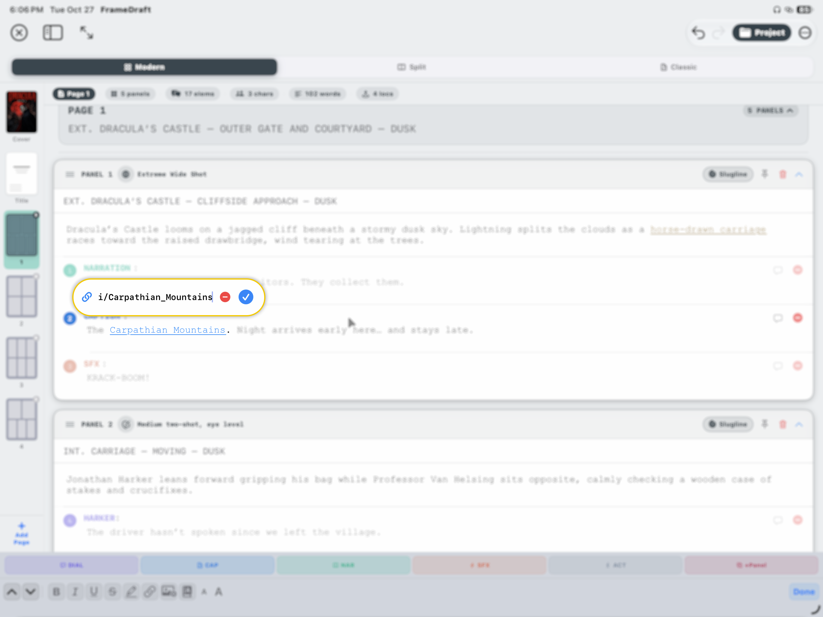Viewport: 823px width, 617px height.
Task: Switch to the Classic view tab
Action: point(678,67)
